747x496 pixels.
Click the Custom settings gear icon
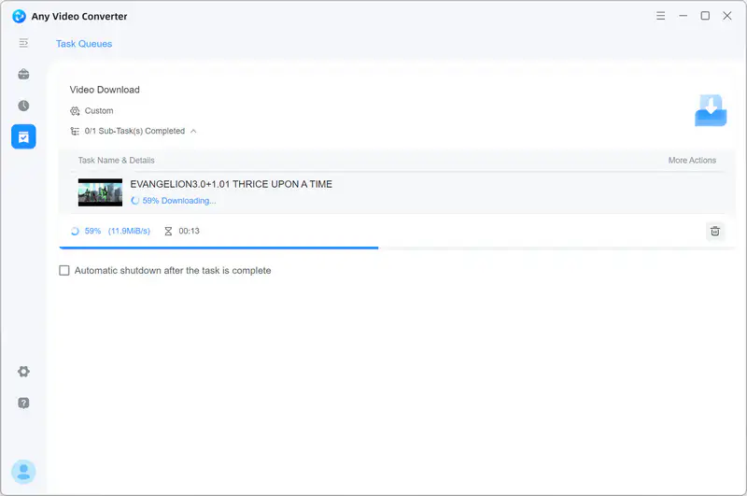click(x=75, y=111)
